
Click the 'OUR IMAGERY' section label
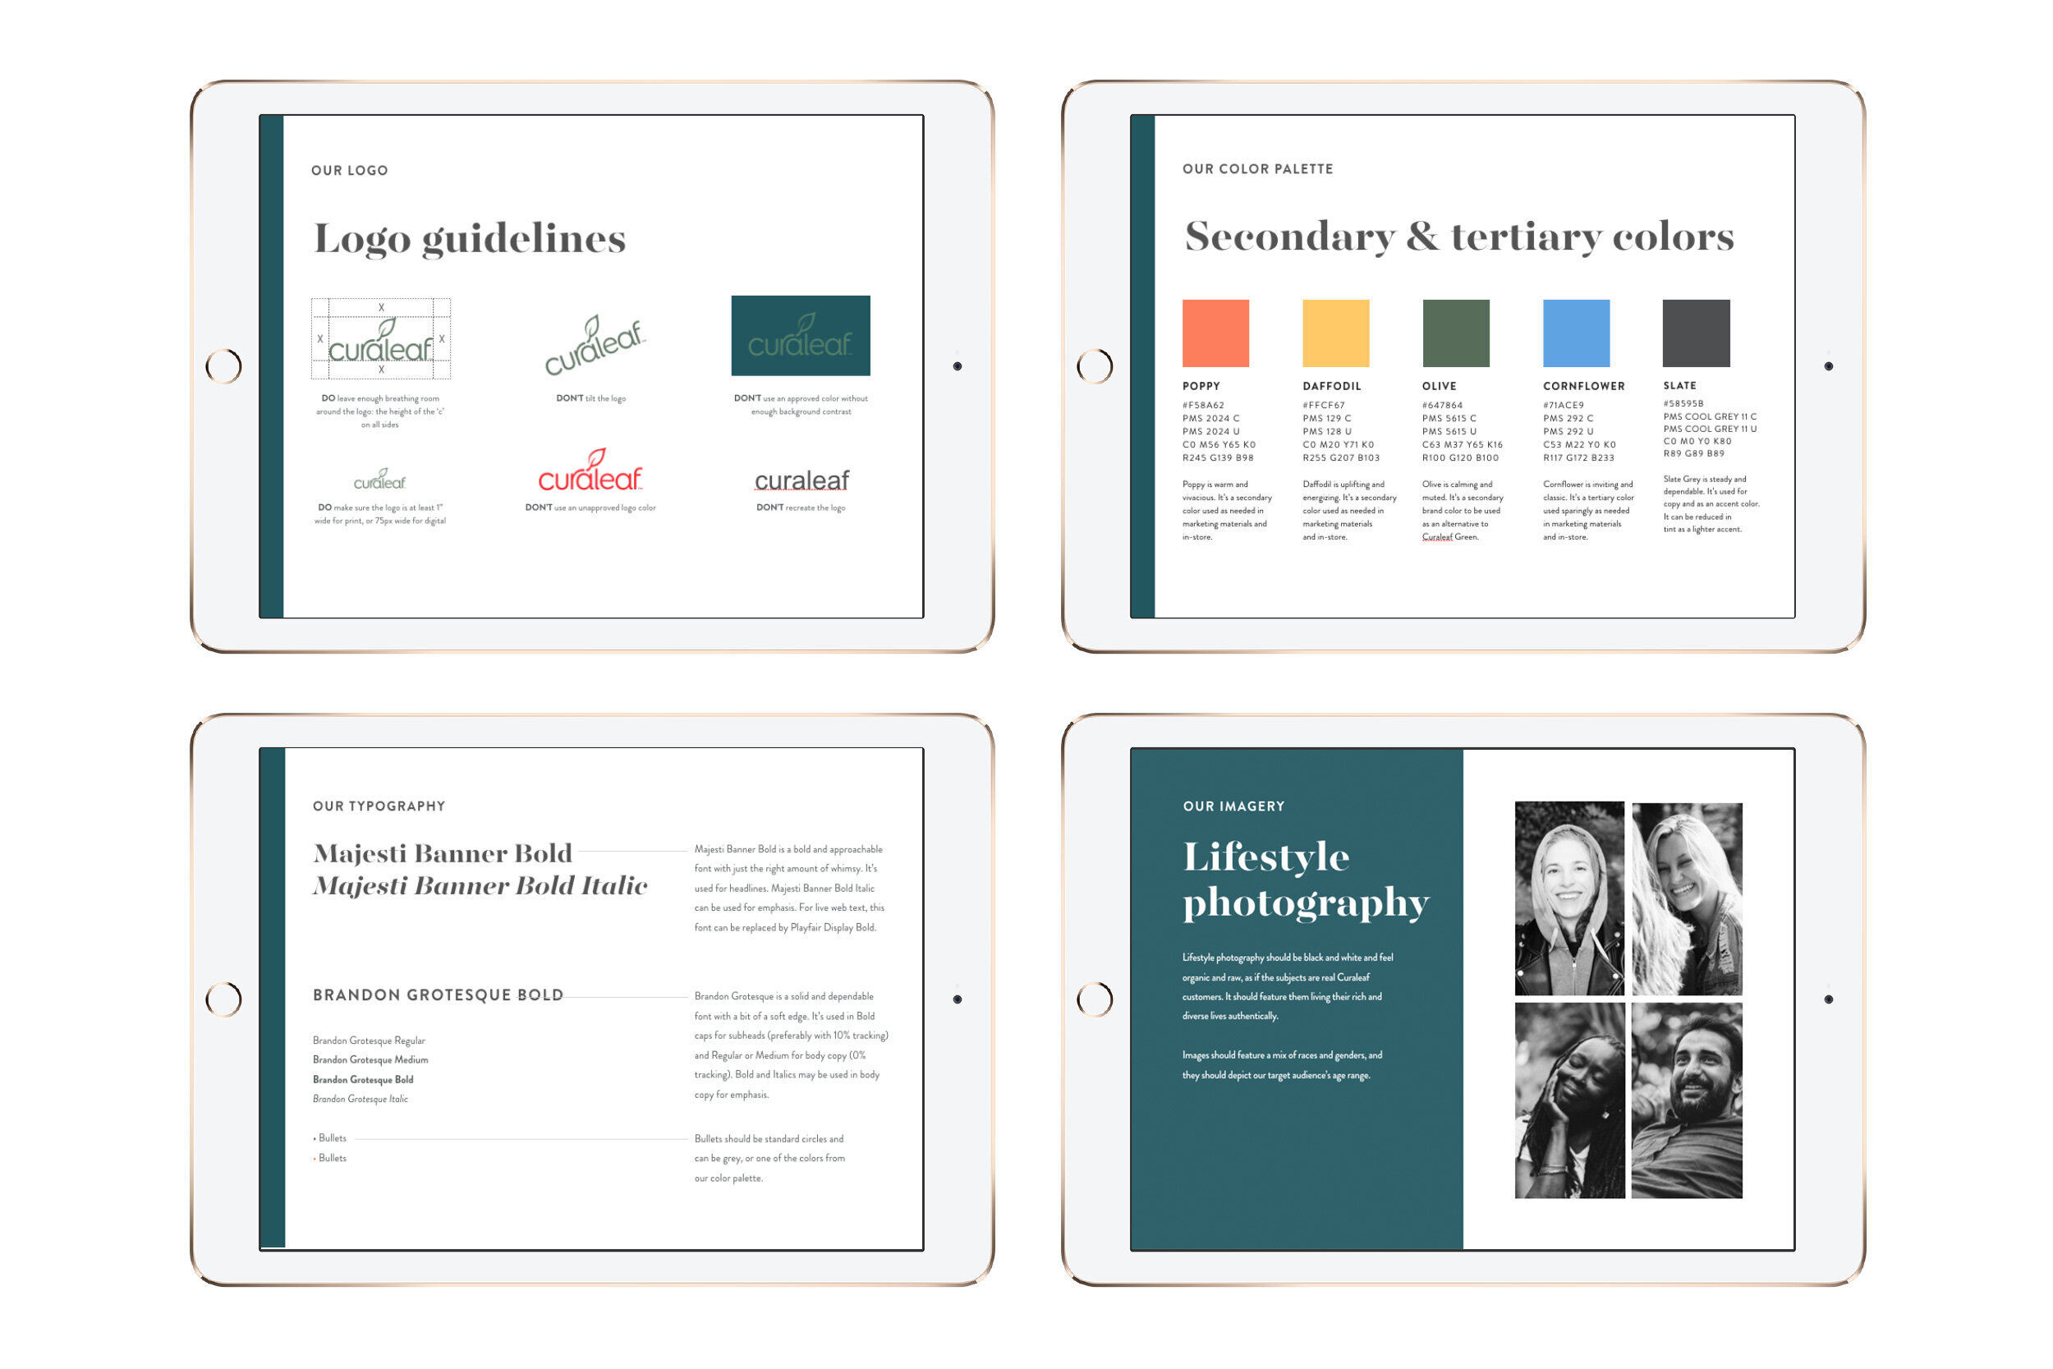pos(1233,806)
